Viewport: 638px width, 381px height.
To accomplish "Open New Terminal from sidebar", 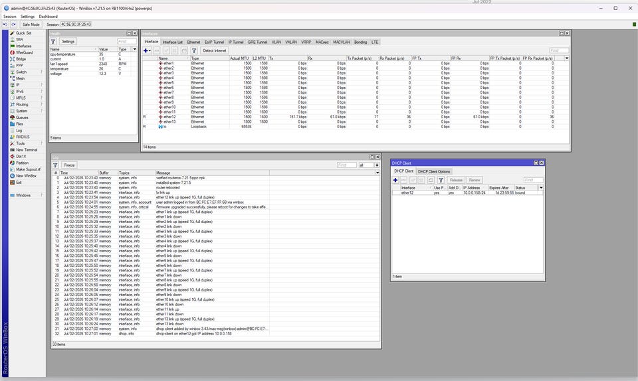I will (x=27, y=150).
